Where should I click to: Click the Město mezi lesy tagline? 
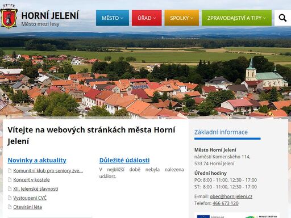(x=40, y=24)
